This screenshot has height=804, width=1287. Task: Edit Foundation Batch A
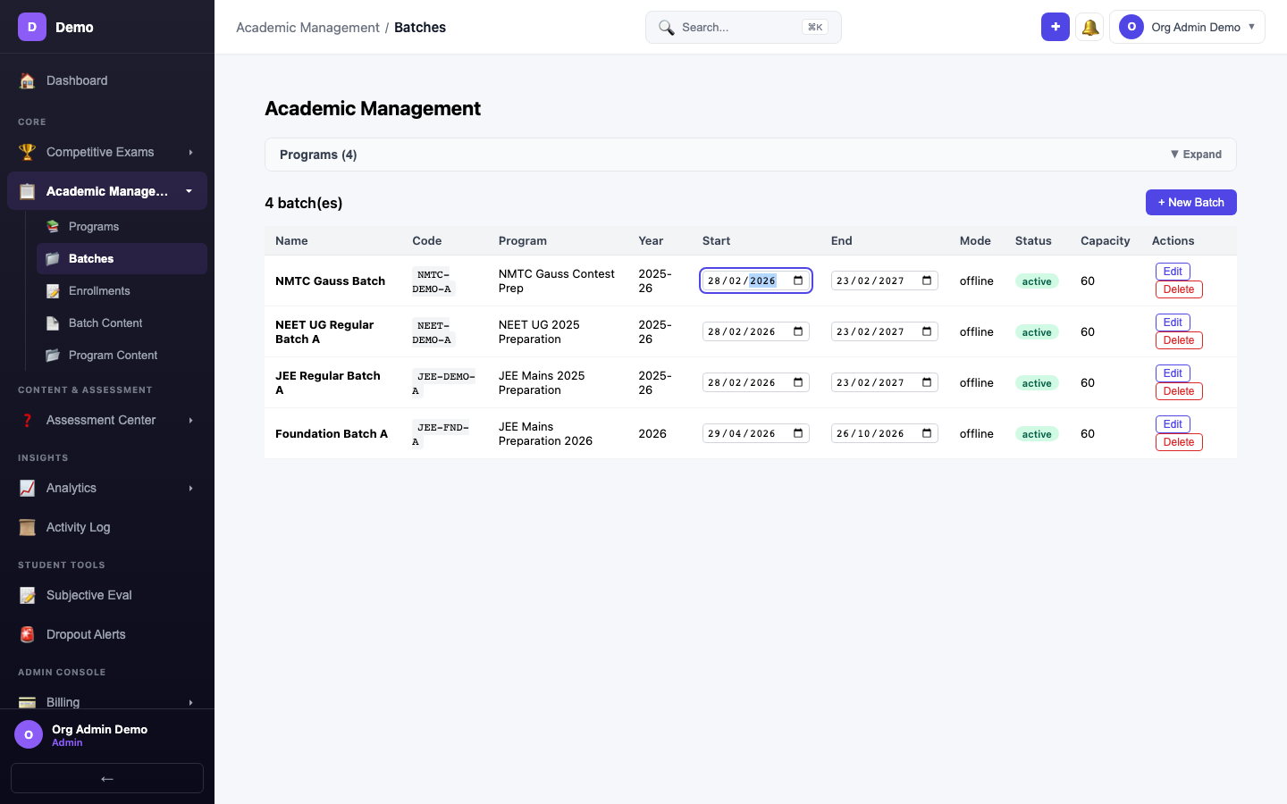click(x=1173, y=424)
